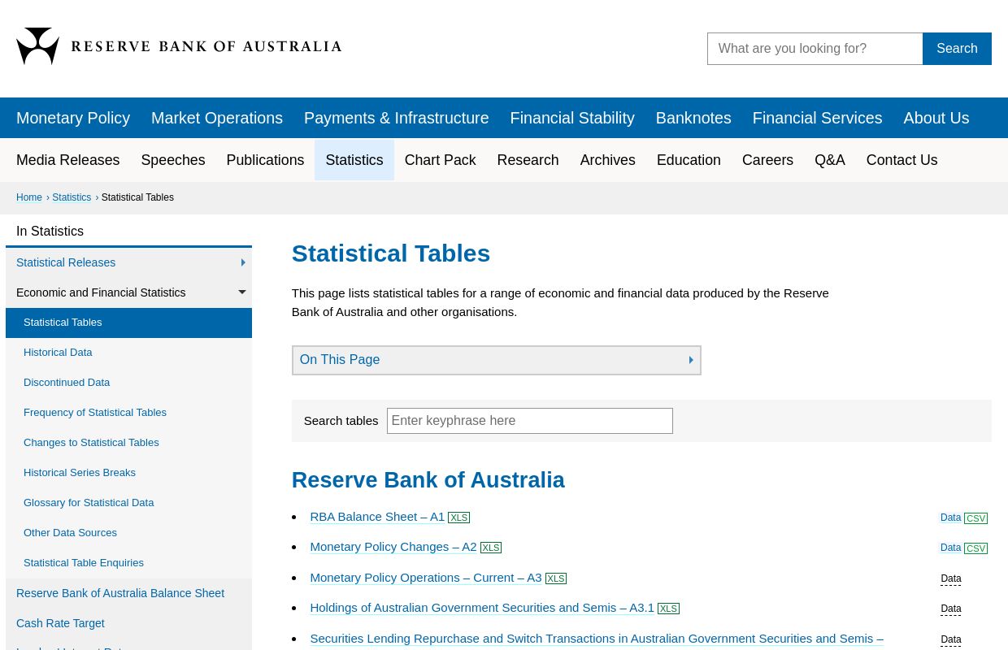Go to Publications section
Screen dimensions: 1008x650
(265, 160)
